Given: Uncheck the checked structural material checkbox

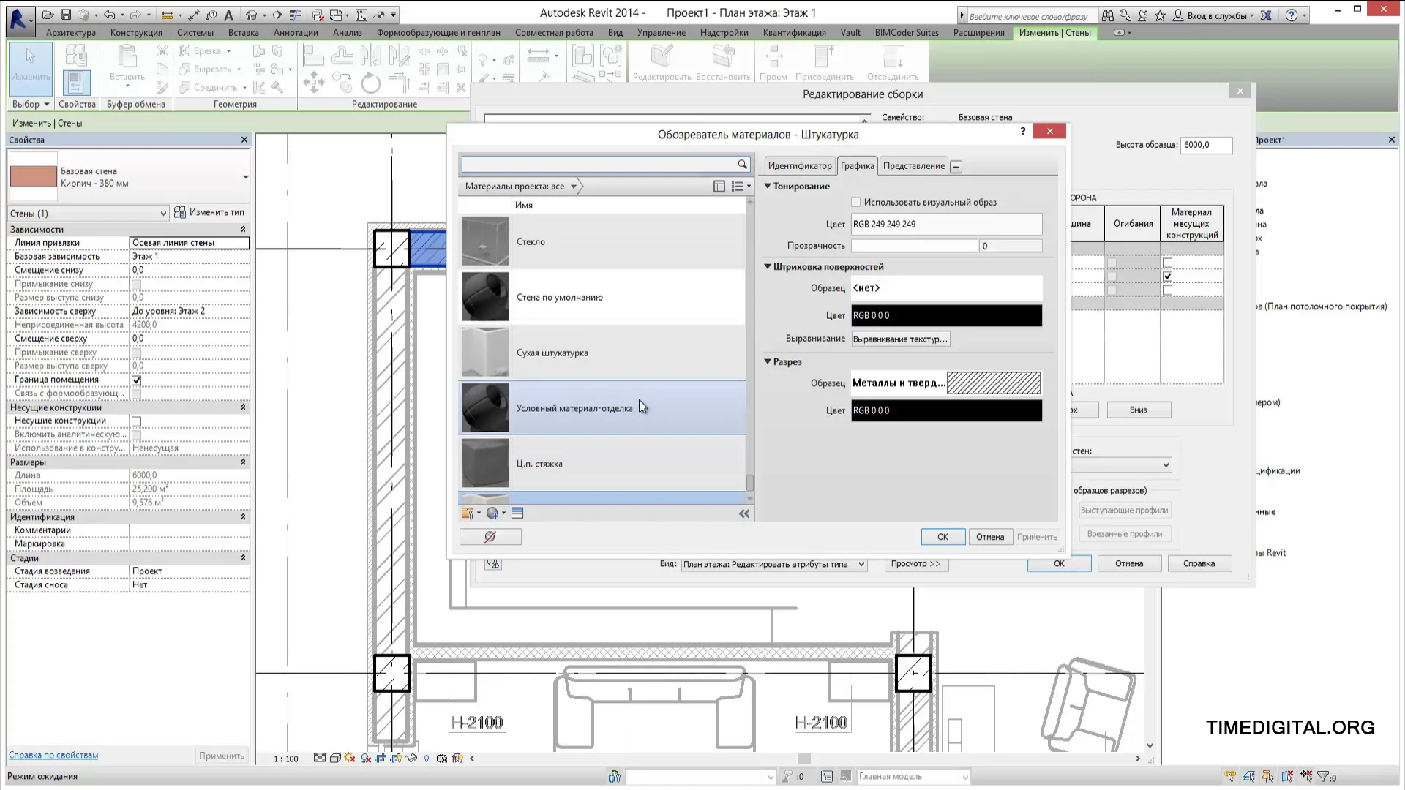Looking at the screenshot, I should click(x=1167, y=276).
